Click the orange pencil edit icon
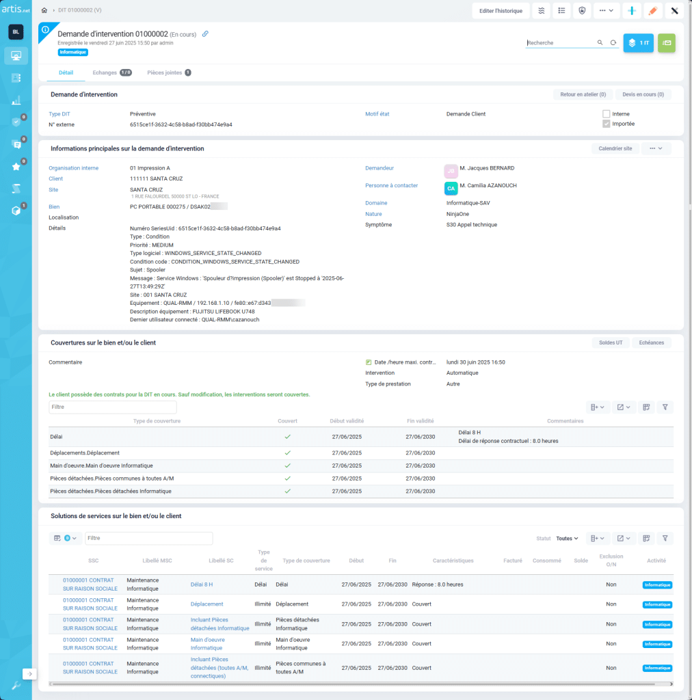 [653, 11]
